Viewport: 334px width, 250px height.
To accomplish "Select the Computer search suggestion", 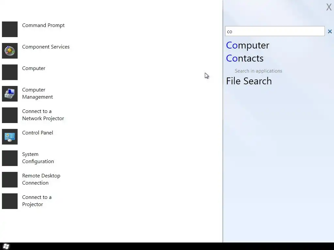I will (x=248, y=45).
